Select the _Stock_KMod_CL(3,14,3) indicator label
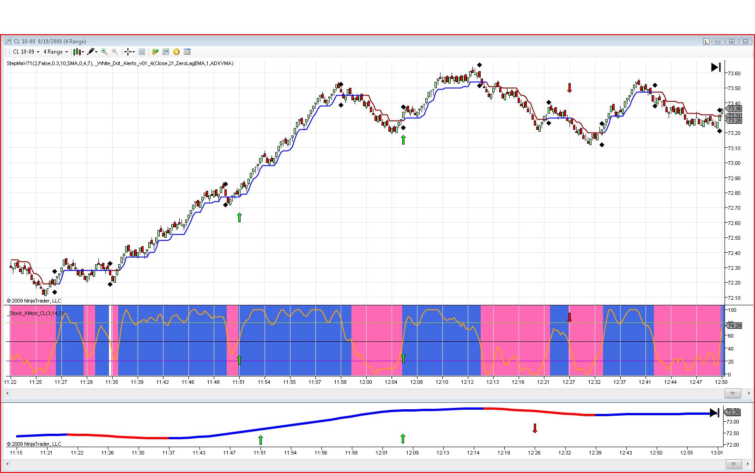The width and height of the screenshot is (755, 473). pyautogui.click(x=36, y=313)
